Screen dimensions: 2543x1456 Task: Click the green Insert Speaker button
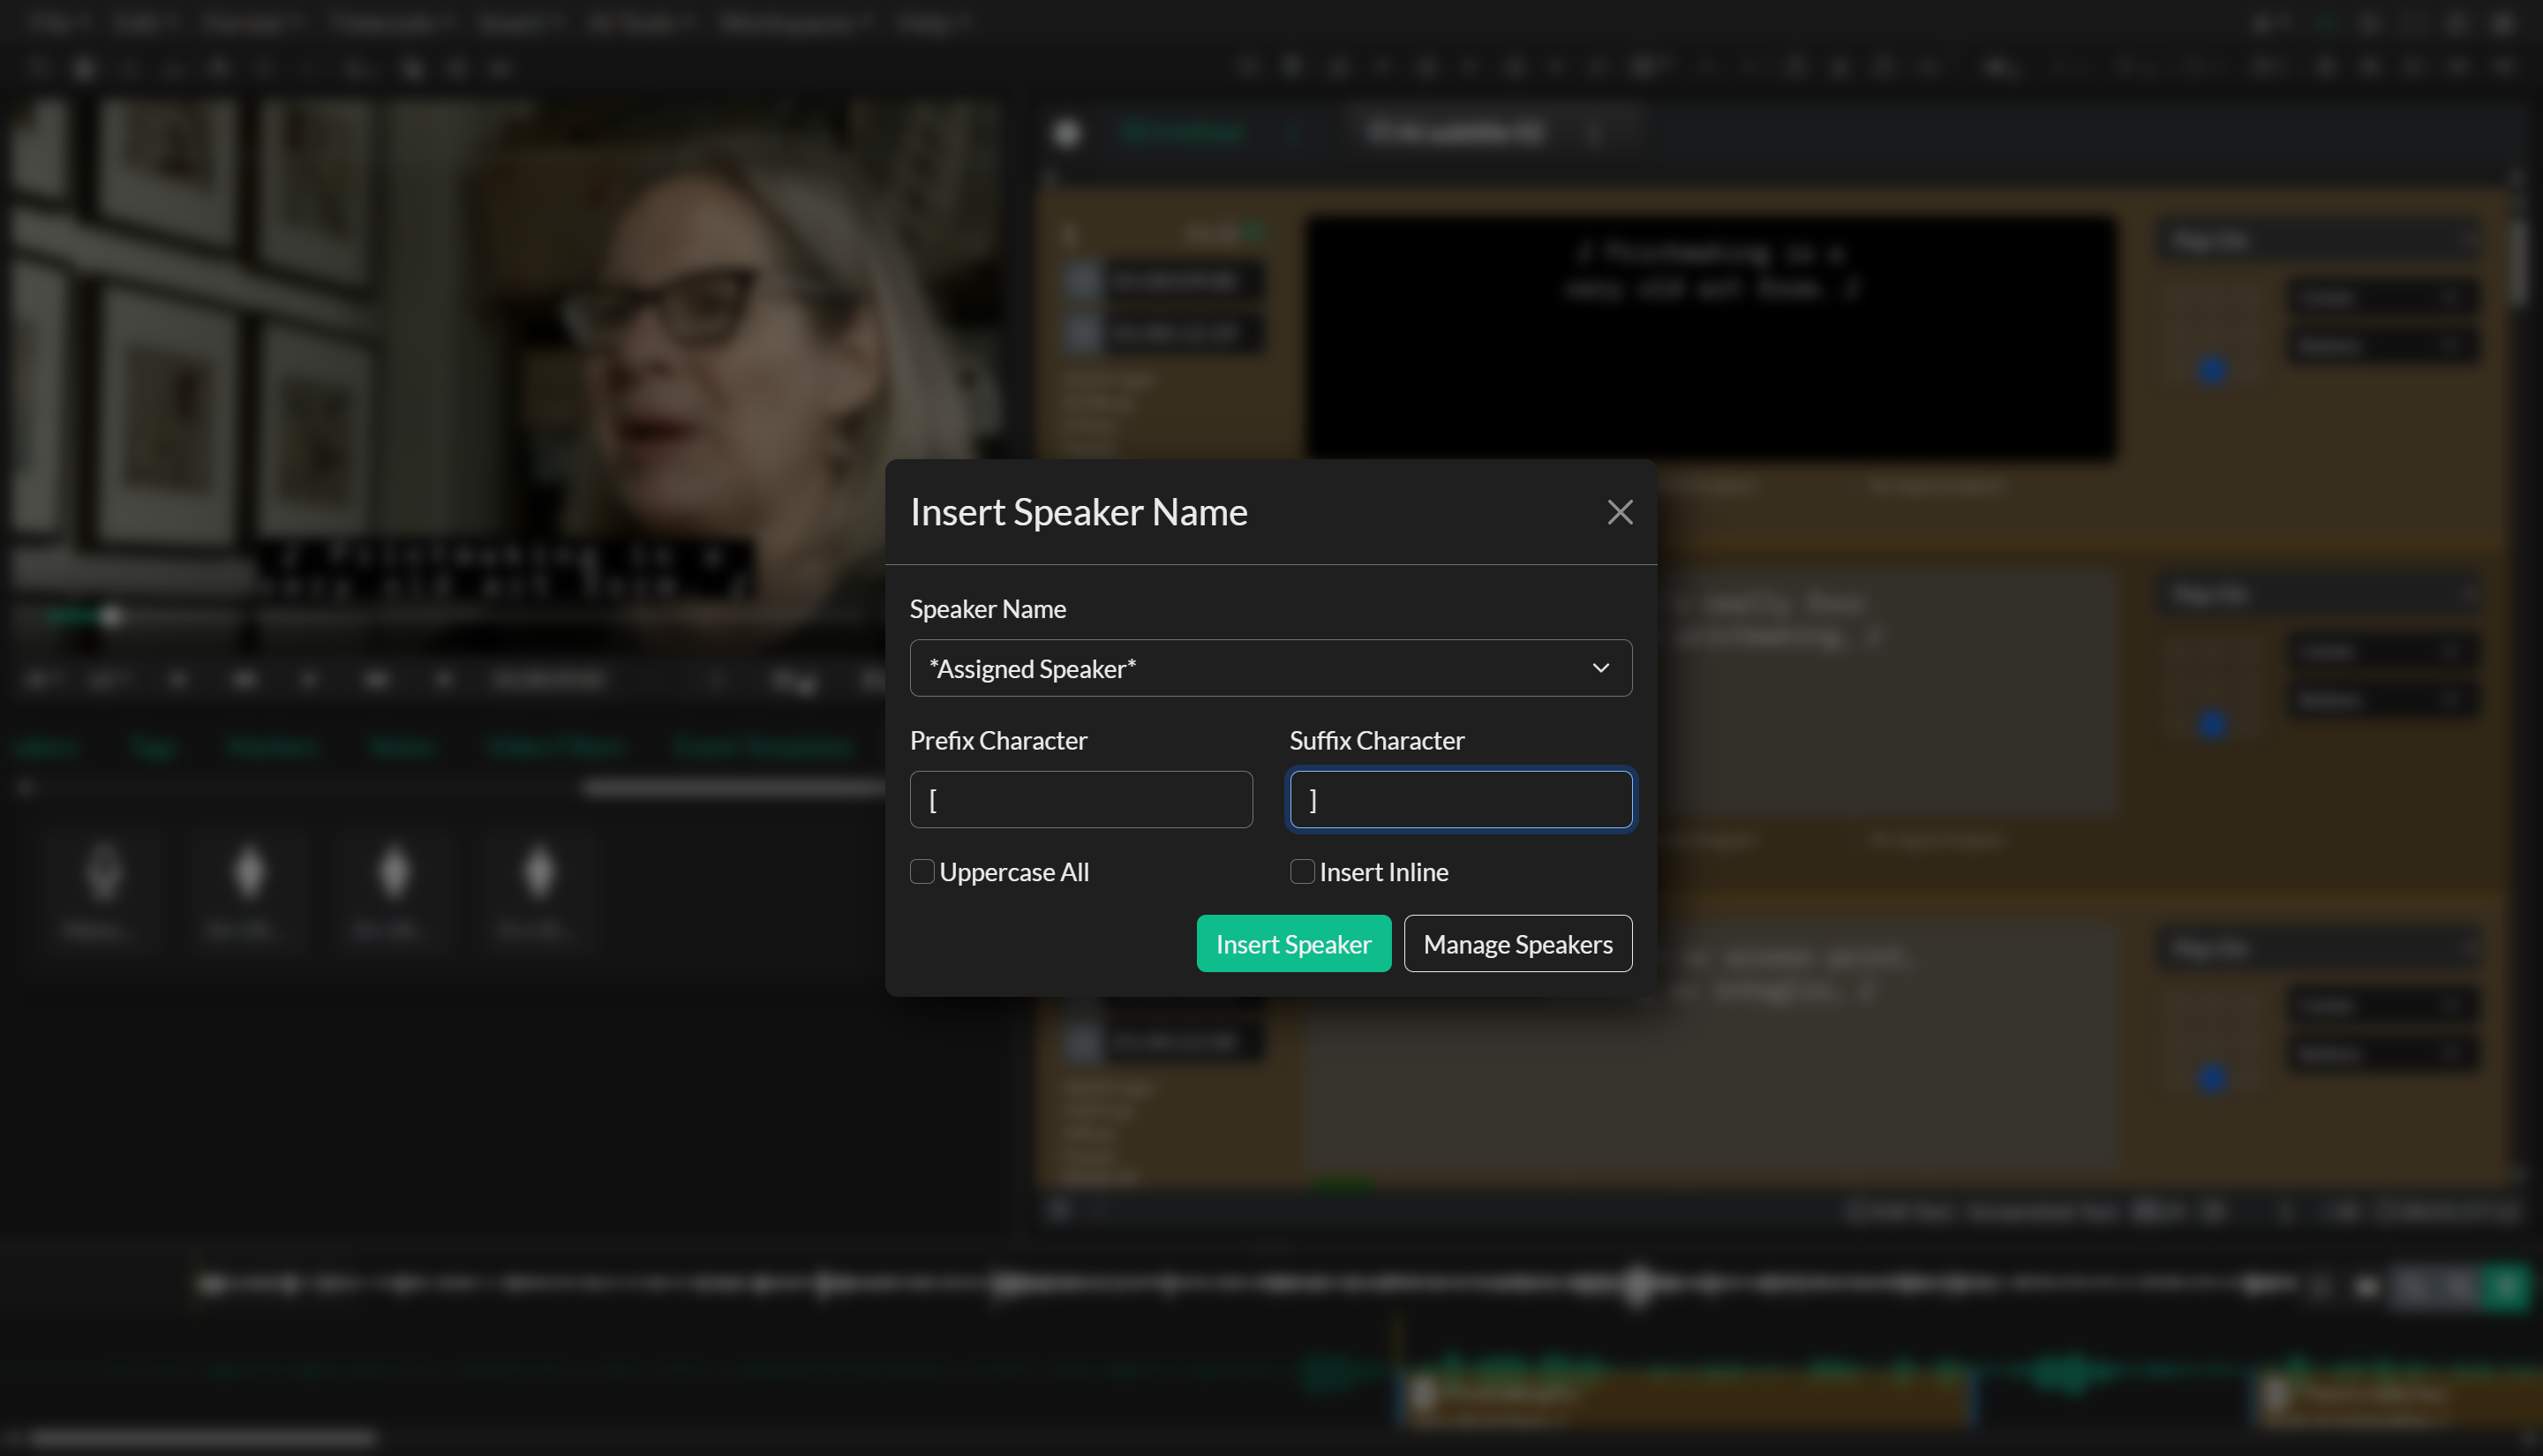tap(1293, 944)
